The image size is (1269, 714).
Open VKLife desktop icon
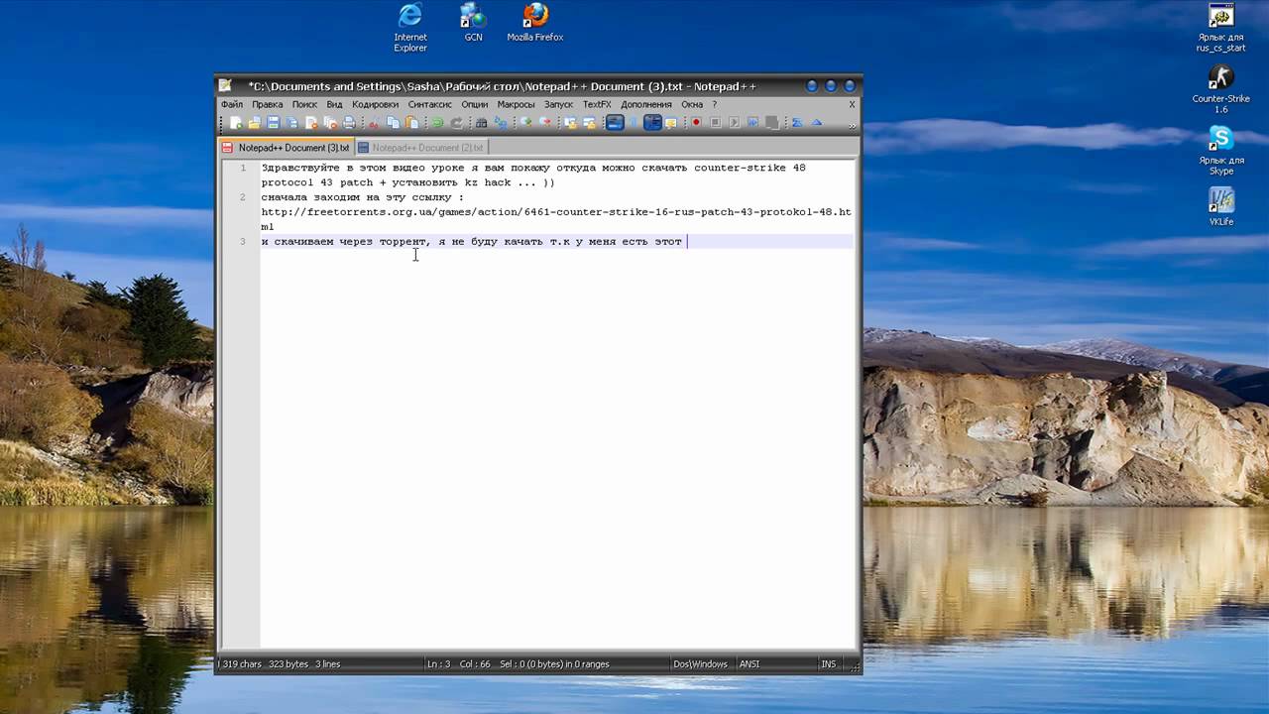point(1220,206)
